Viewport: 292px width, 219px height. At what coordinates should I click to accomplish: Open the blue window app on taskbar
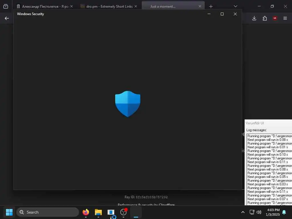click(x=111, y=212)
